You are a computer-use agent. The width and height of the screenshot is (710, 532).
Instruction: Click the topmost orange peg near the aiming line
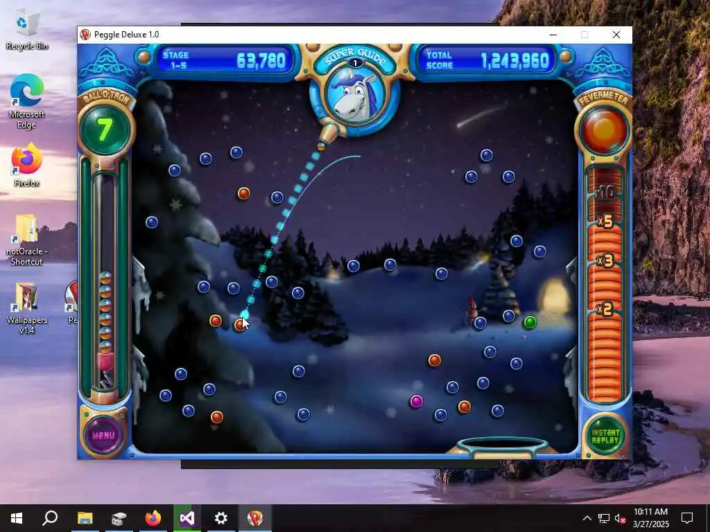click(x=243, y=194)
